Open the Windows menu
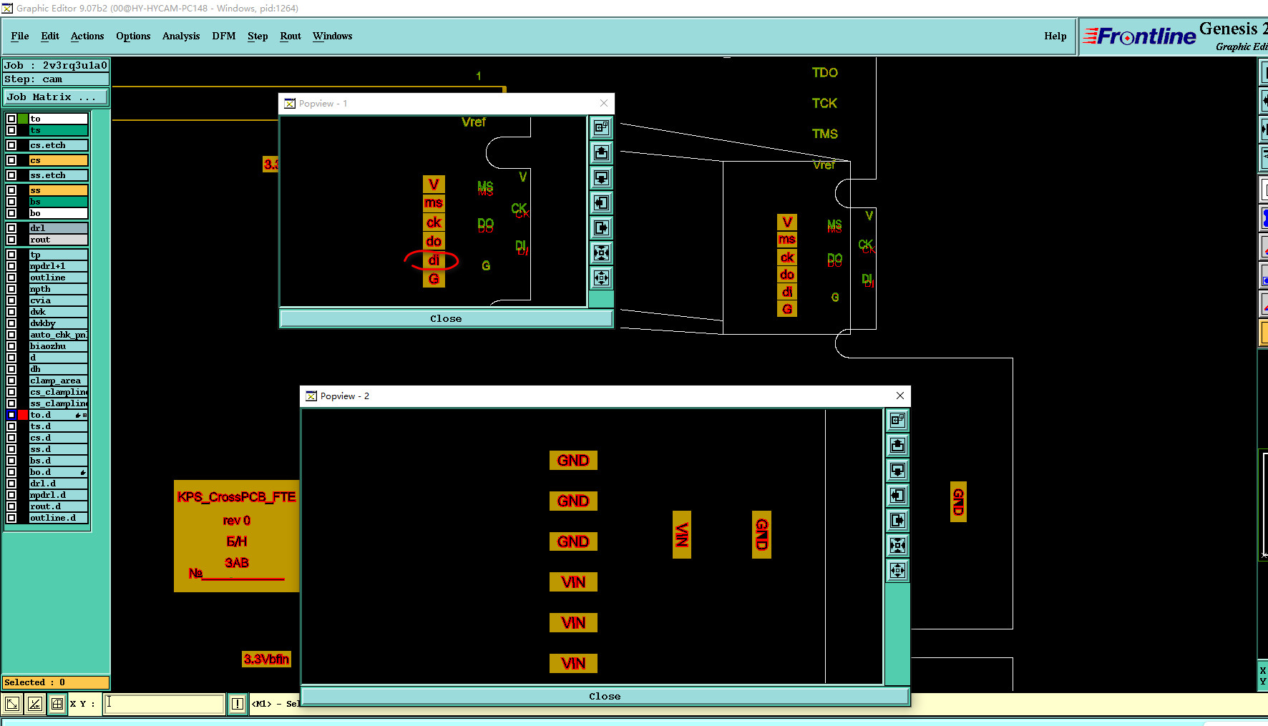The width and height of the screenshot is (1268, 726). (333, 36)
